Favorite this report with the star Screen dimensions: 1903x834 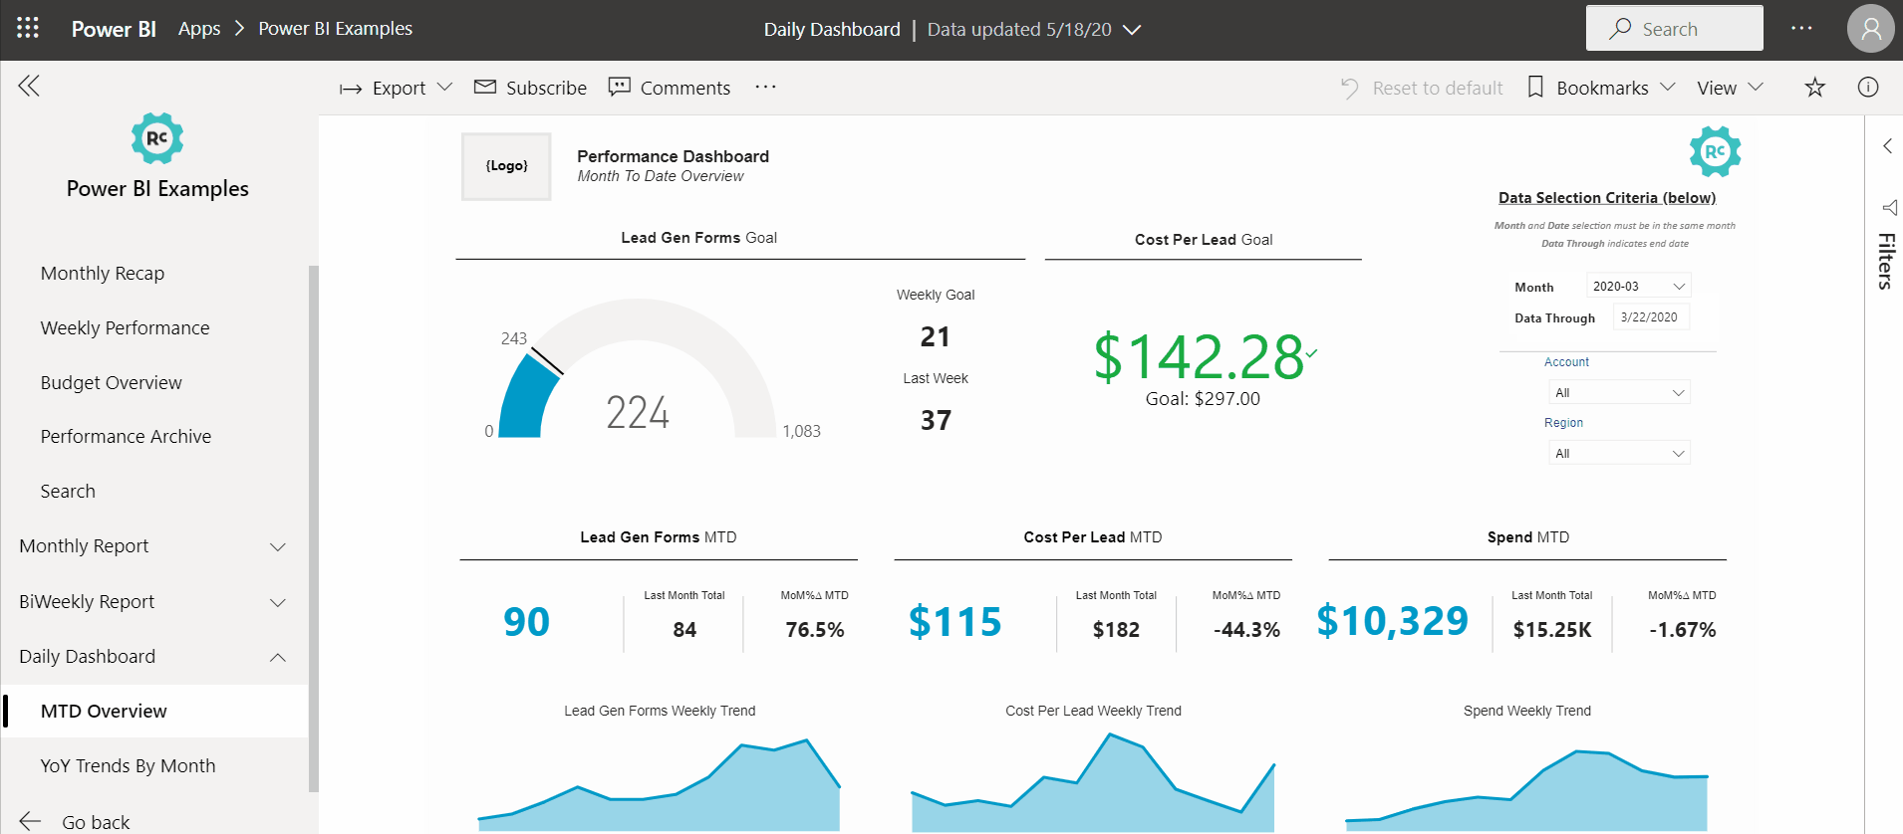click(x=1815, y=87)
